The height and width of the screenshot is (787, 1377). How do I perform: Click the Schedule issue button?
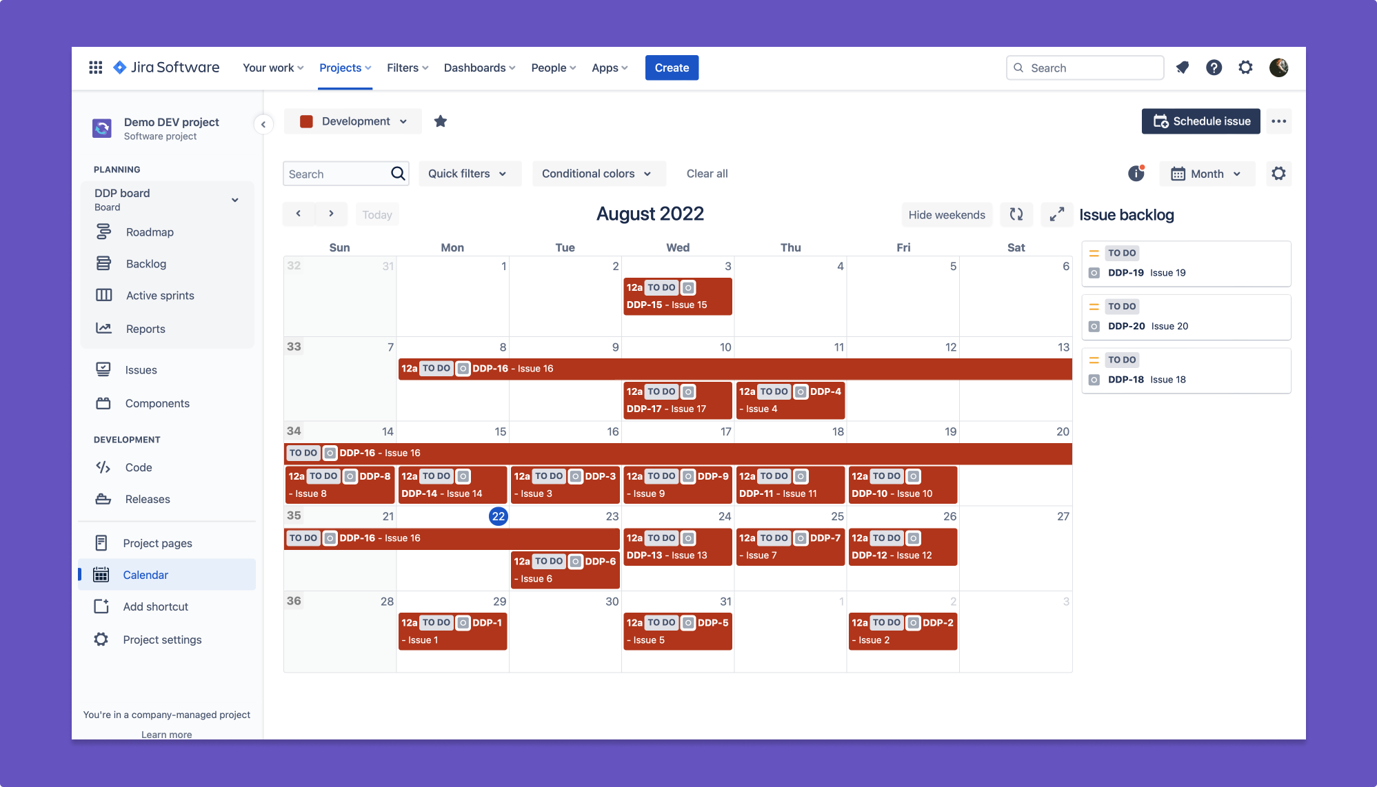[x=1201, y=121]
